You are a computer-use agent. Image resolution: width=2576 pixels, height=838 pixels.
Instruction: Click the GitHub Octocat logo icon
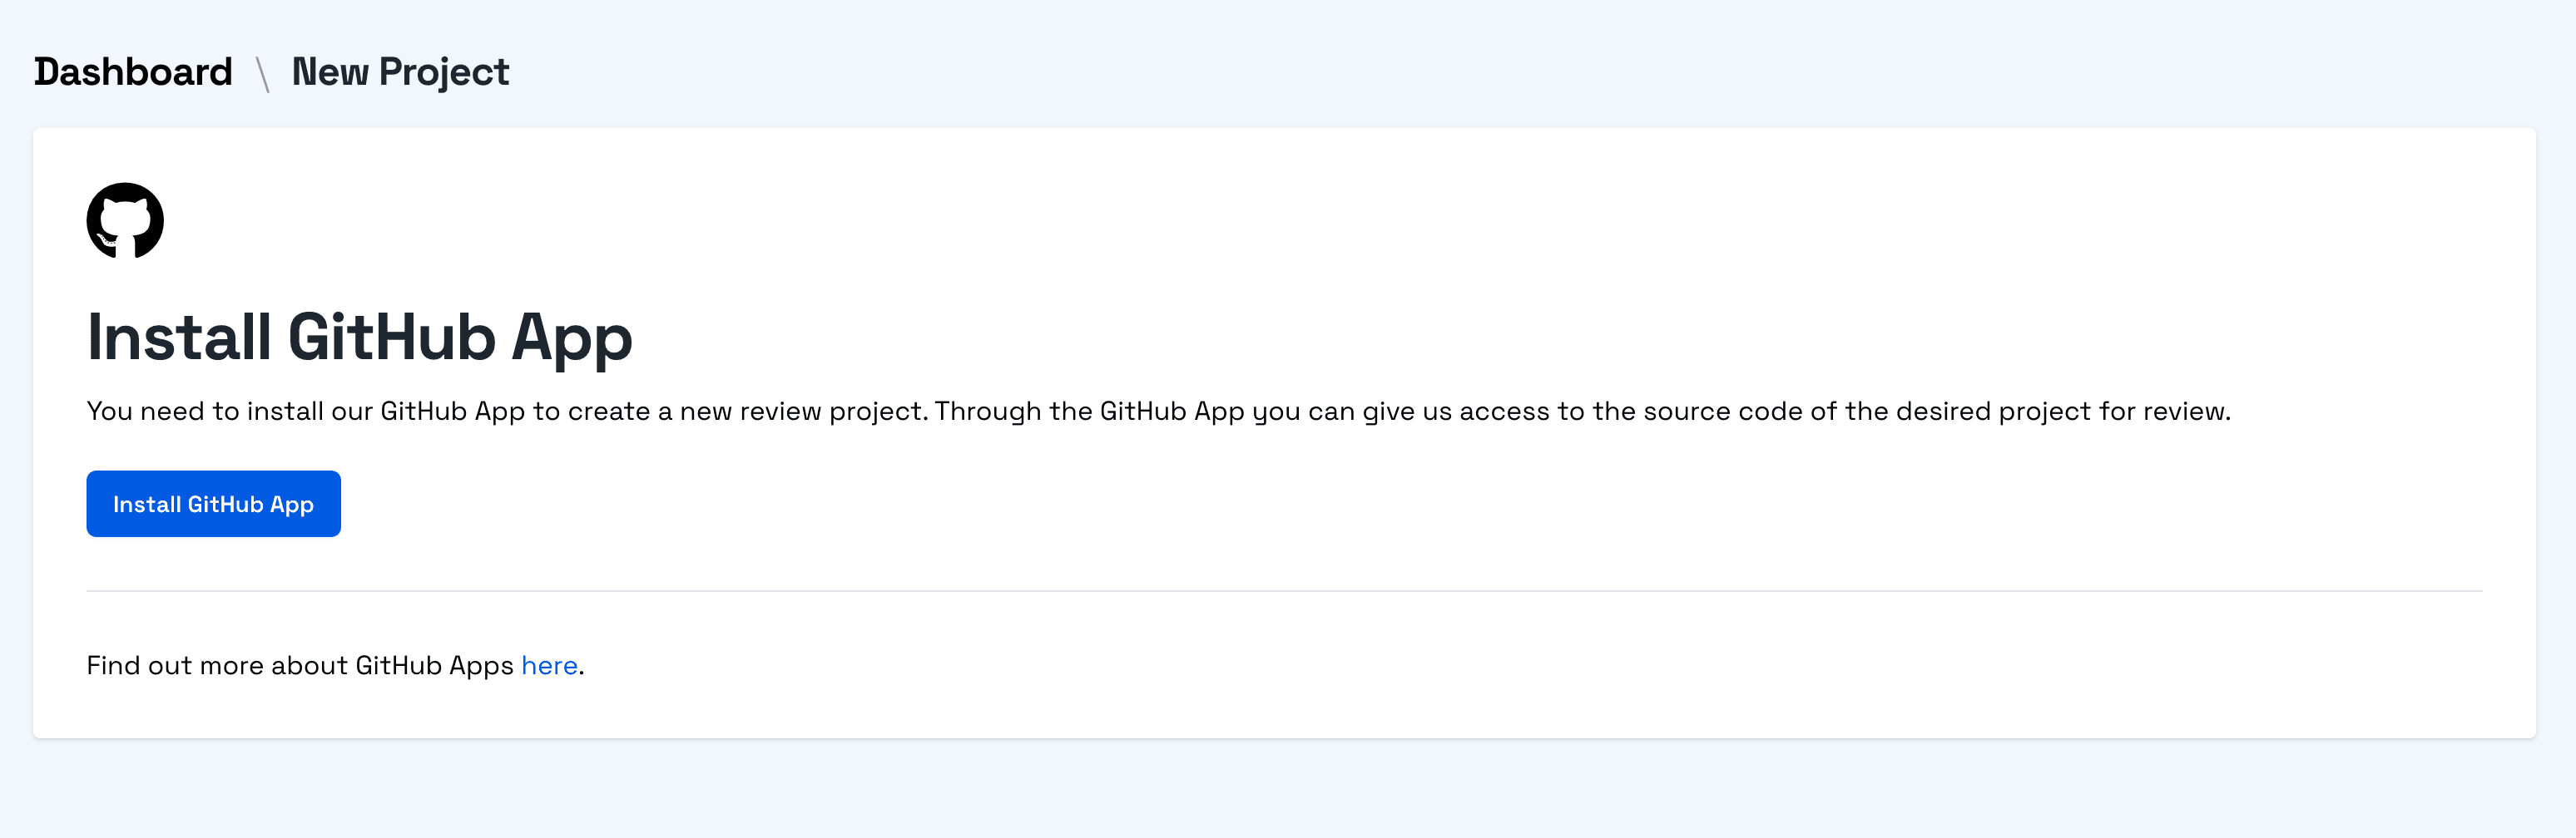click(x=125, y=219)
